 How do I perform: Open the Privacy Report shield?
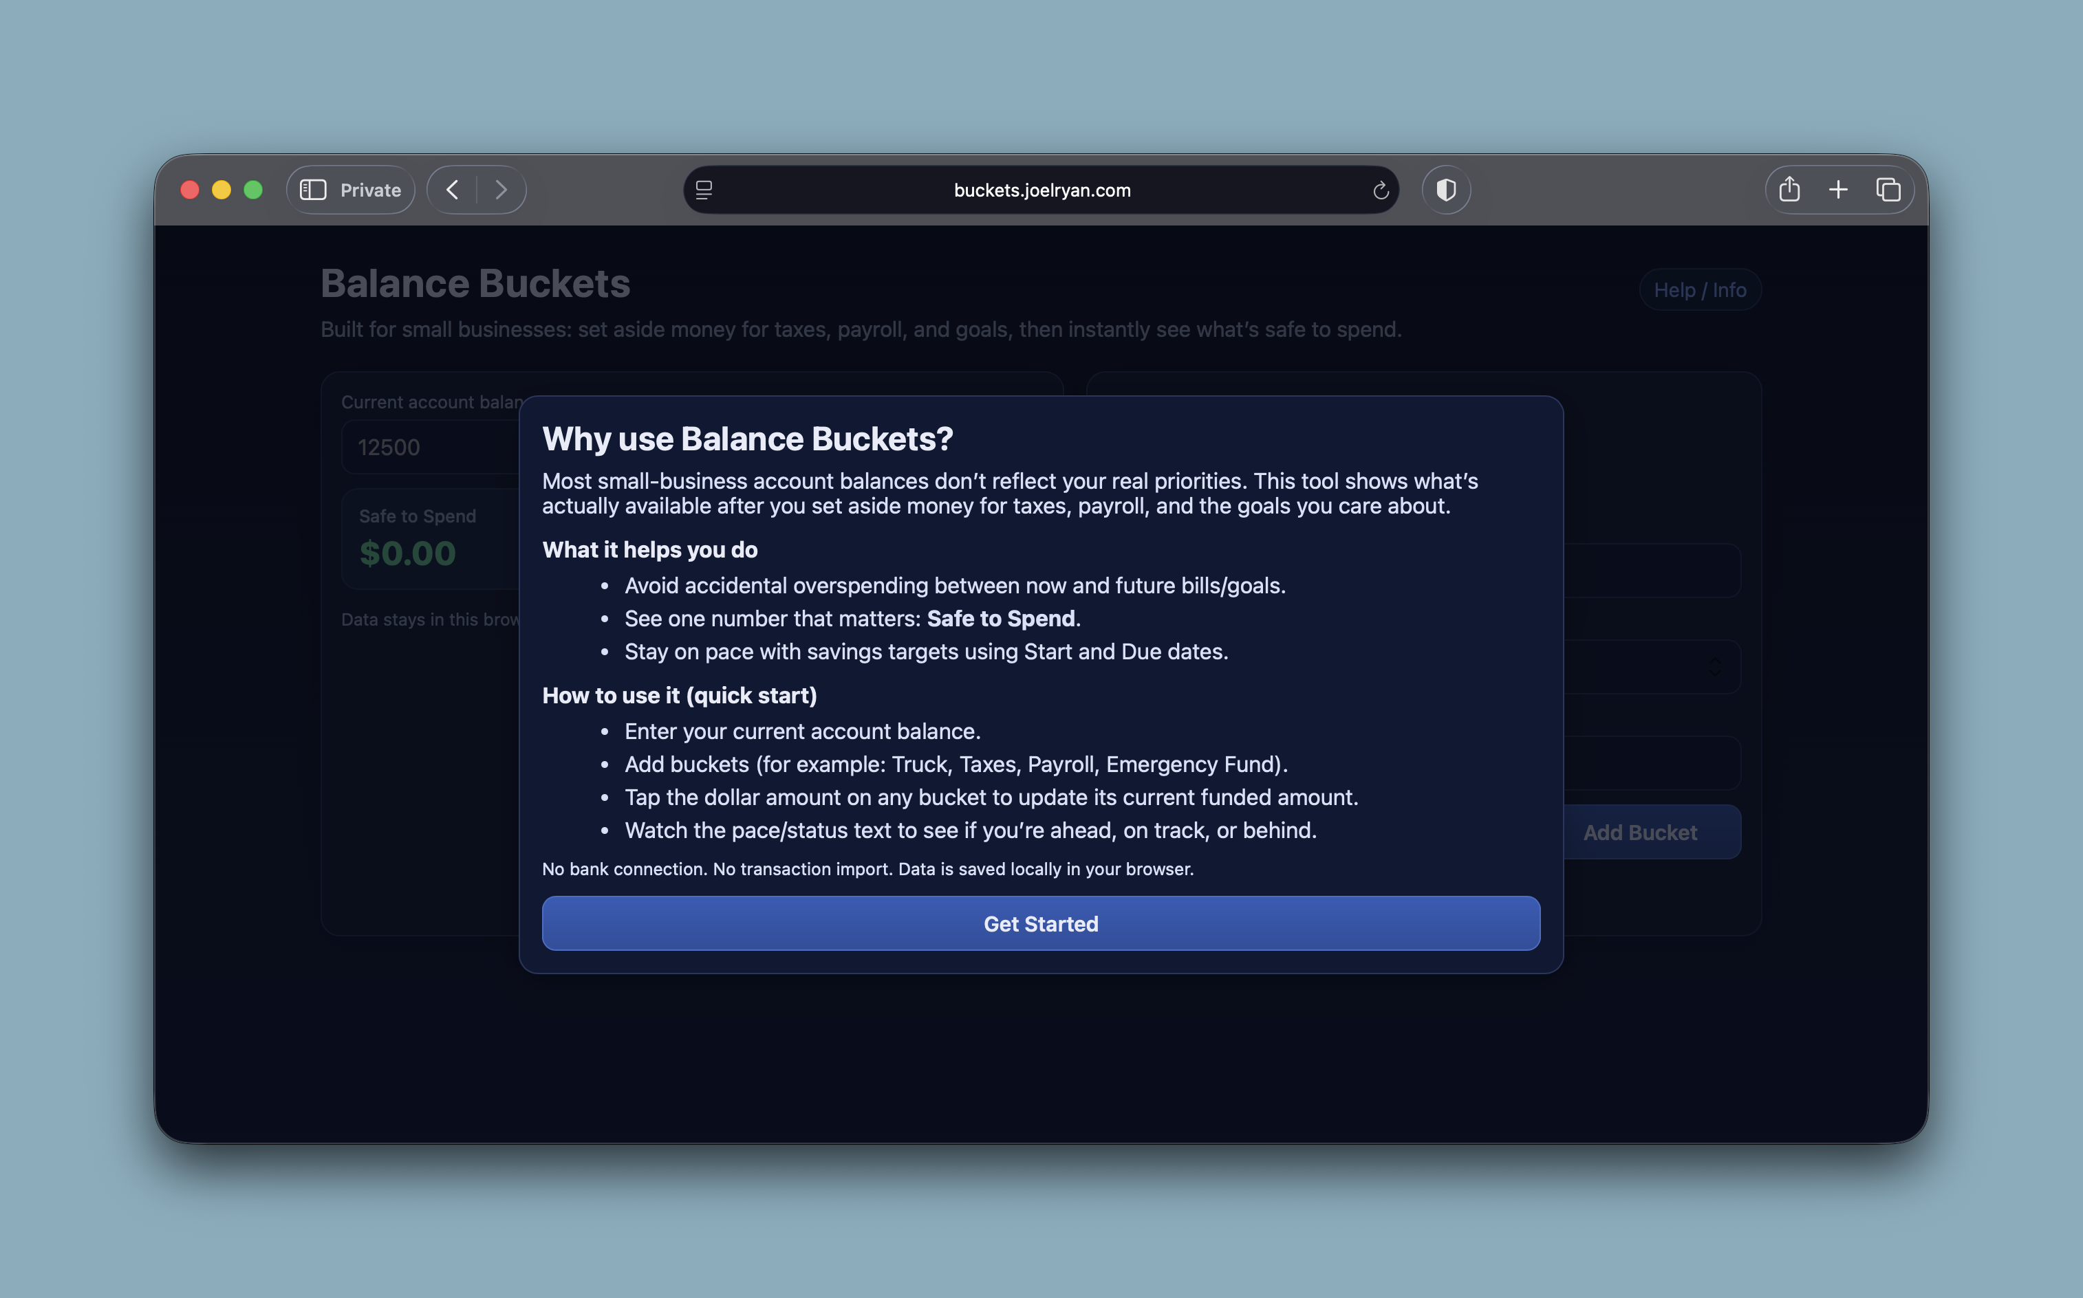1445,190
